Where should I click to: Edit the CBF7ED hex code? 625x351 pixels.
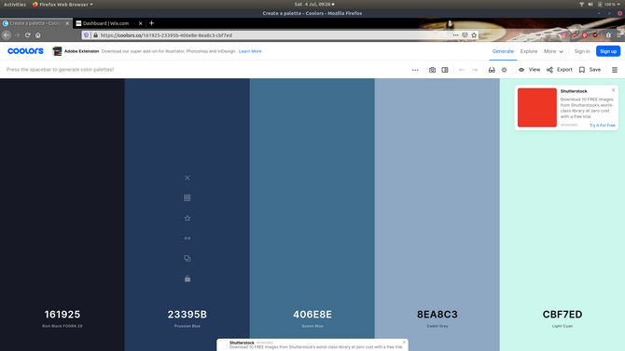pos(562,315)
